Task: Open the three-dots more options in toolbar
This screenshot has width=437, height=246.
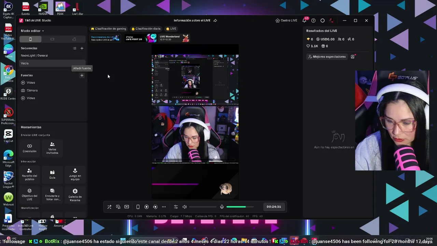Action: point(164,207)
